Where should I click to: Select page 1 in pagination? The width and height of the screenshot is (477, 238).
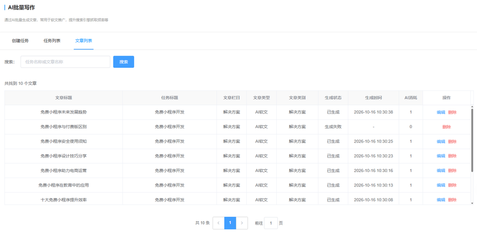230,223
